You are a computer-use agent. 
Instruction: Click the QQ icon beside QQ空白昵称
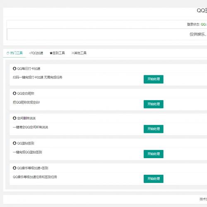(x=14, y=94)
